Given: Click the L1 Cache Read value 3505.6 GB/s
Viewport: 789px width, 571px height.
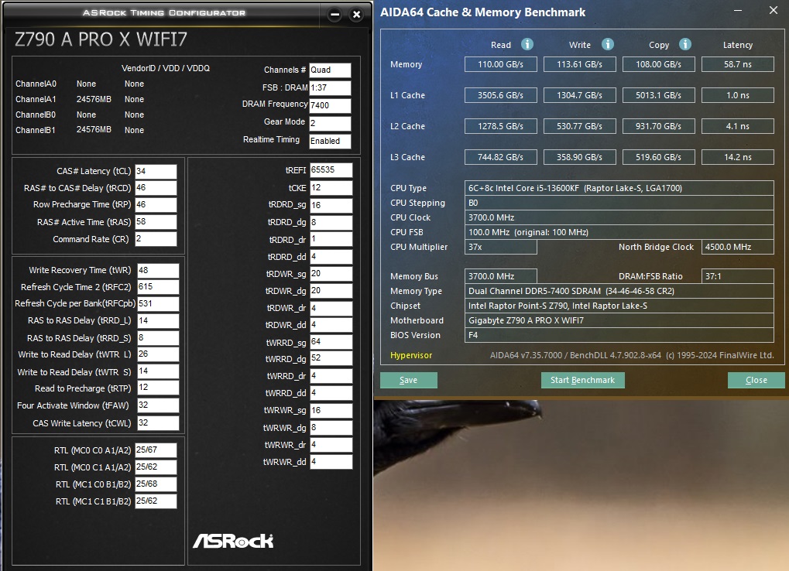Looking at the screenshot, I should pos(501,95).
